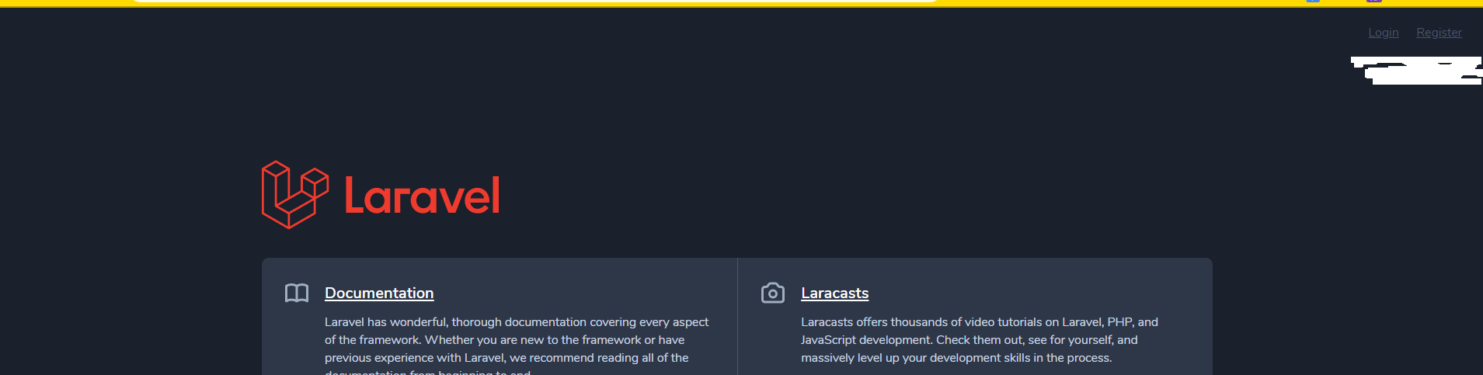This screenshot has height=375, width=1483.
Task: Click the camera icon beside Laracasts
Action: 773,293
